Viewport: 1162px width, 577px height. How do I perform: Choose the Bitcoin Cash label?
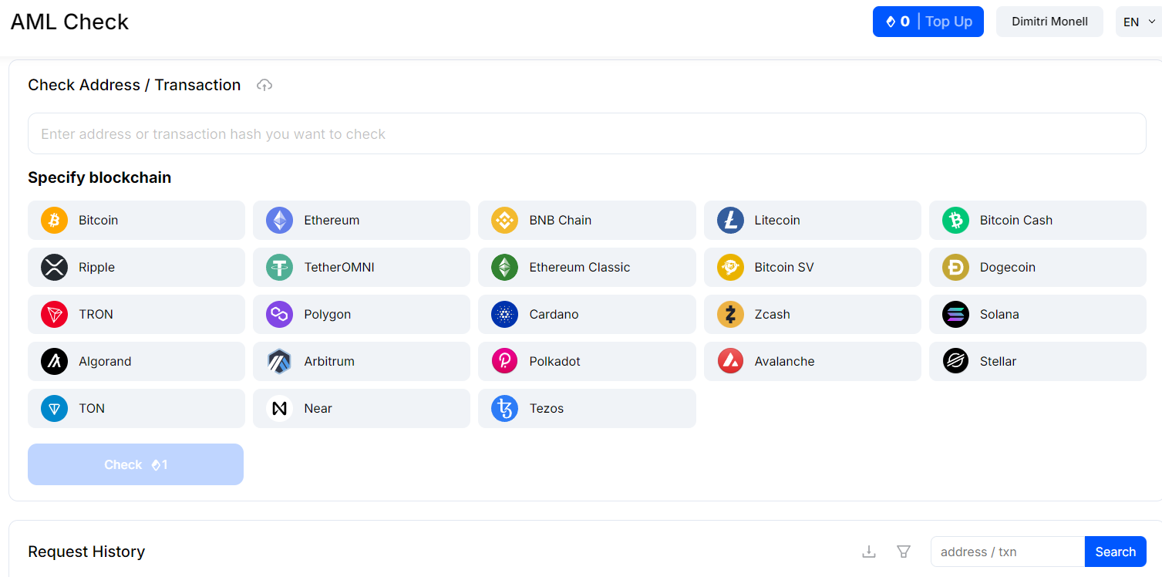(x=1016, y=221)
